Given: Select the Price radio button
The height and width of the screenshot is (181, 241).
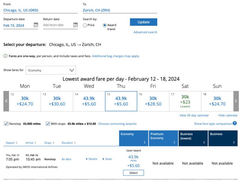Looking at the screenshot, I should click(x=85, y=25).
